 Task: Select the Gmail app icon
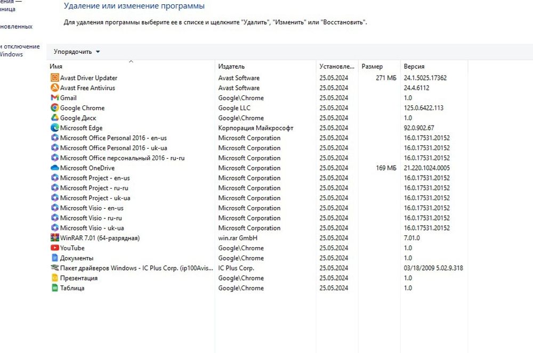[54, 98]
